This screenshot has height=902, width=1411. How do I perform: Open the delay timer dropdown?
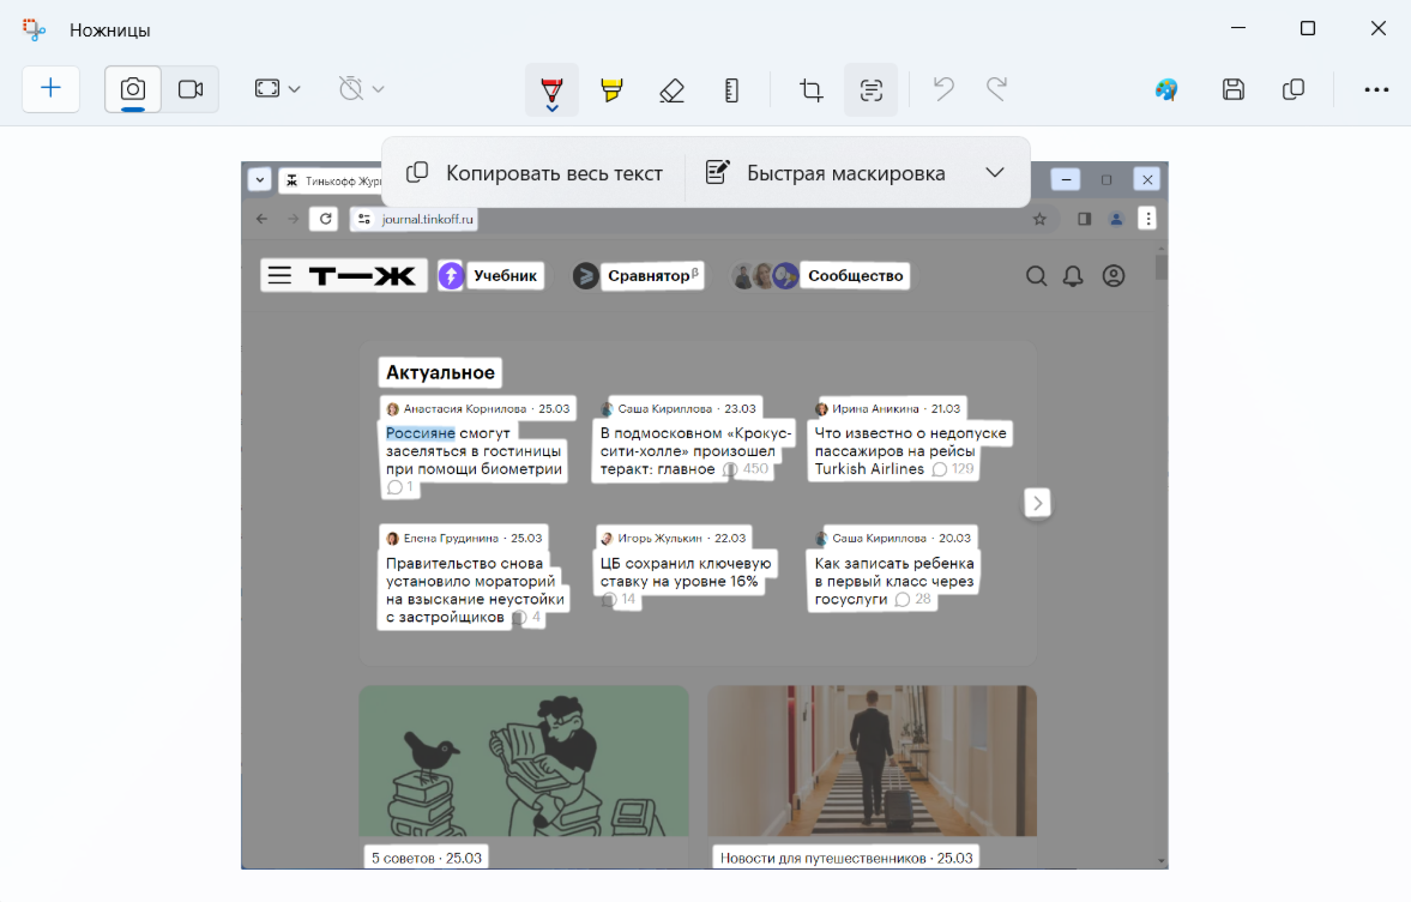pos(362,89)
